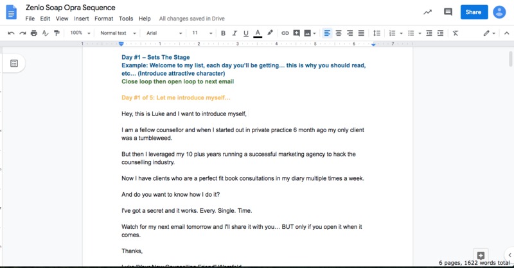The image size is (514, 268).
Task: Toggle bold formatting
Action: click(223, 33)
